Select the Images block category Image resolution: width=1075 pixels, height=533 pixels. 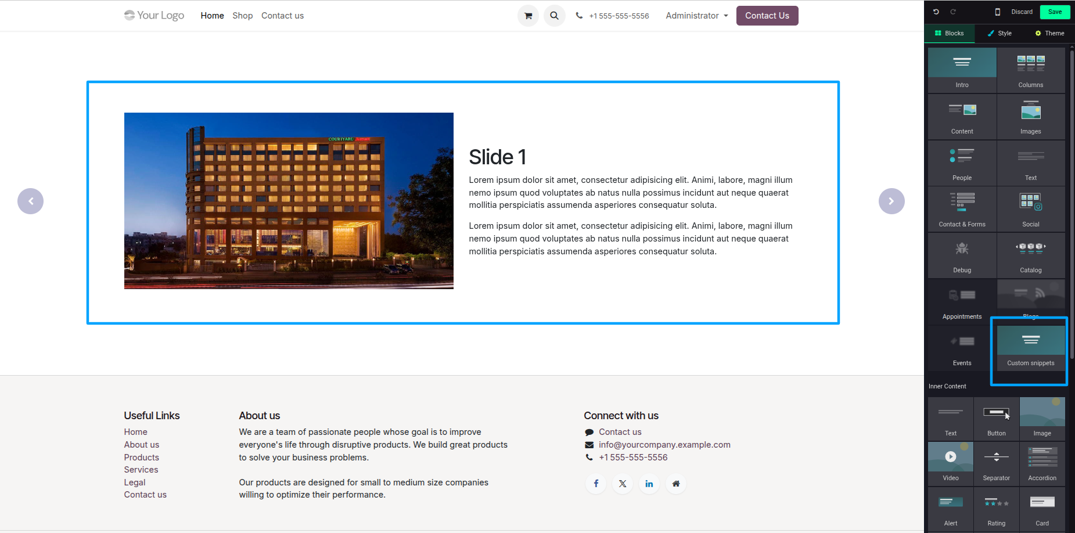(x=1031, y=116)
